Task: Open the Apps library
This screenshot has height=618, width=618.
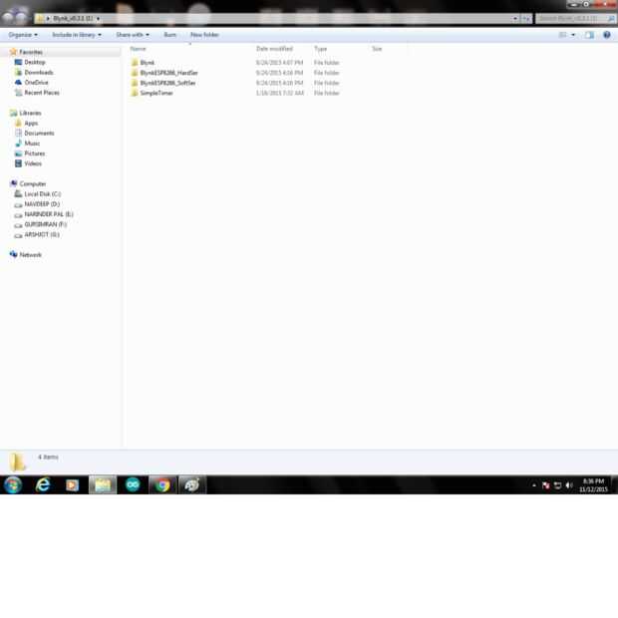Action: click(31, 124)
